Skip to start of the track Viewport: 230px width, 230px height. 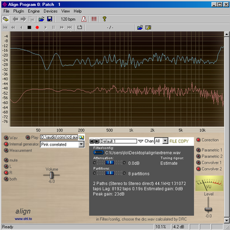coord(5,27)
